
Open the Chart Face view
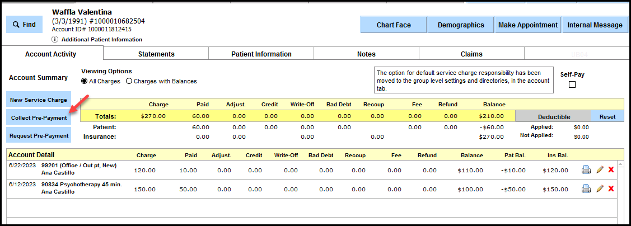393,25
